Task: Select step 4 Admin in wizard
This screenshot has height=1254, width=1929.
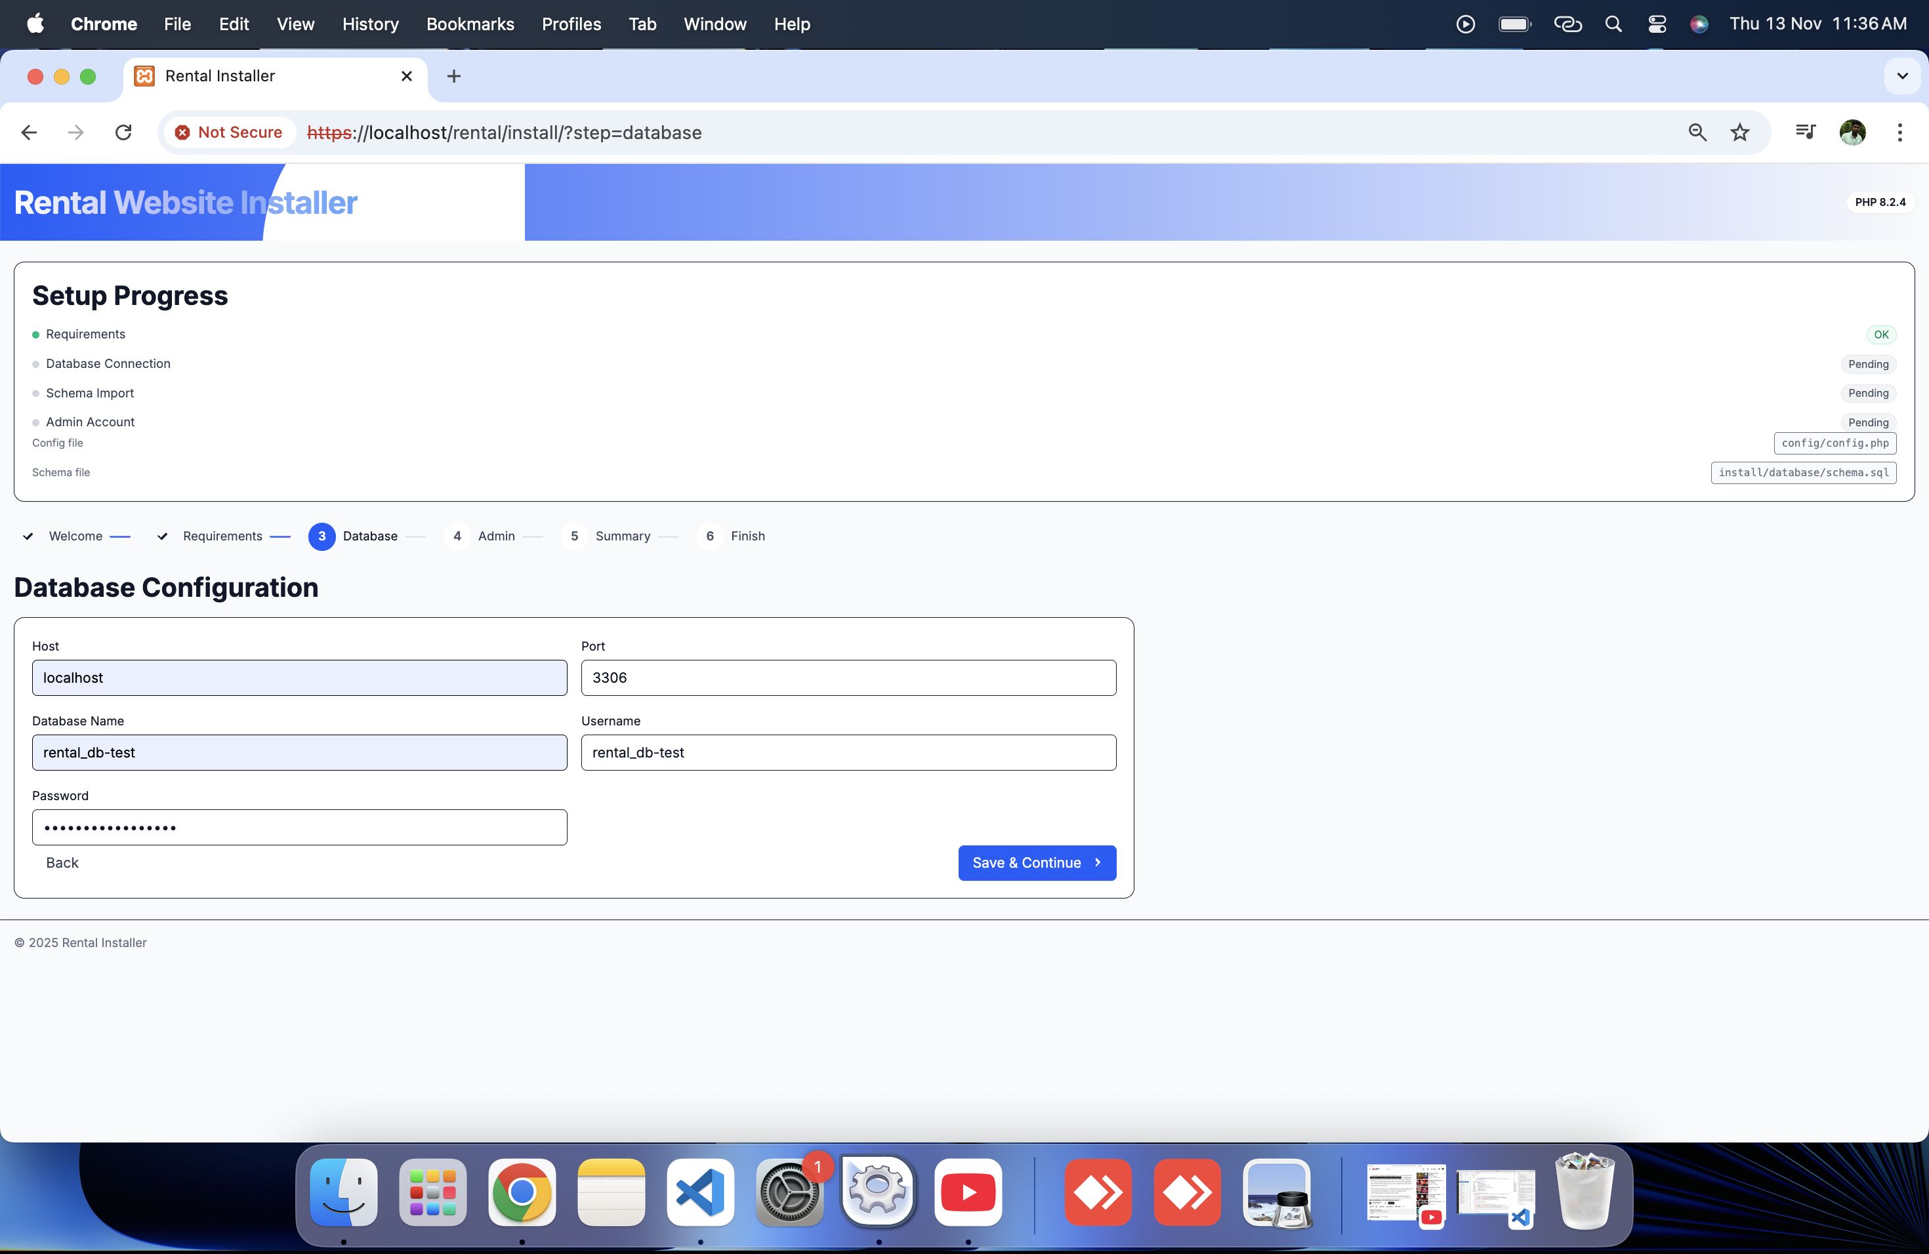Action: pyautogui.click(x=495, y=536)
